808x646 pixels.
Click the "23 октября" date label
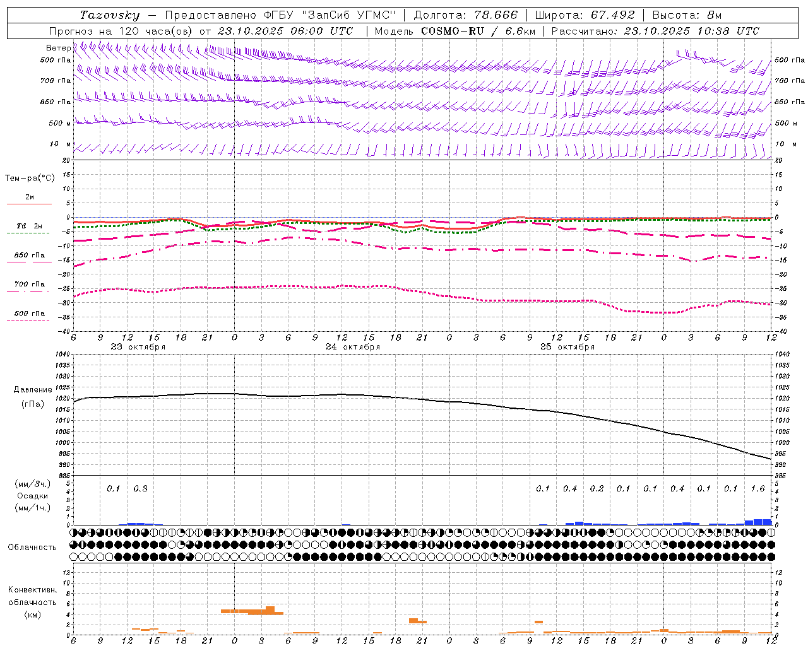(x=138, y=347)
